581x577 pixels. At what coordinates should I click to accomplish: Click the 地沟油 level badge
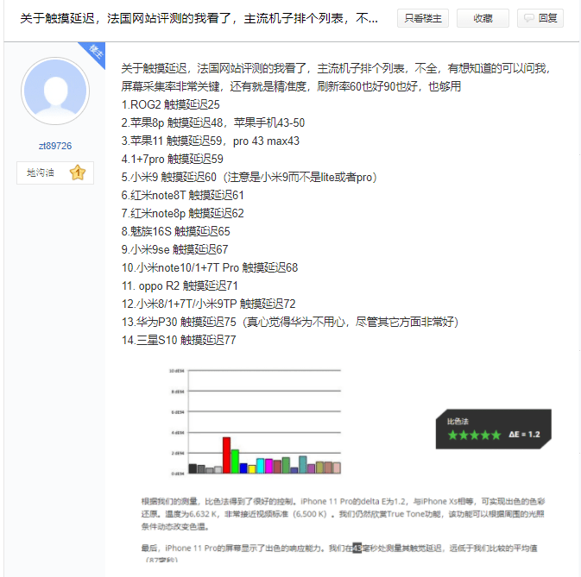(x=55, y=172)
